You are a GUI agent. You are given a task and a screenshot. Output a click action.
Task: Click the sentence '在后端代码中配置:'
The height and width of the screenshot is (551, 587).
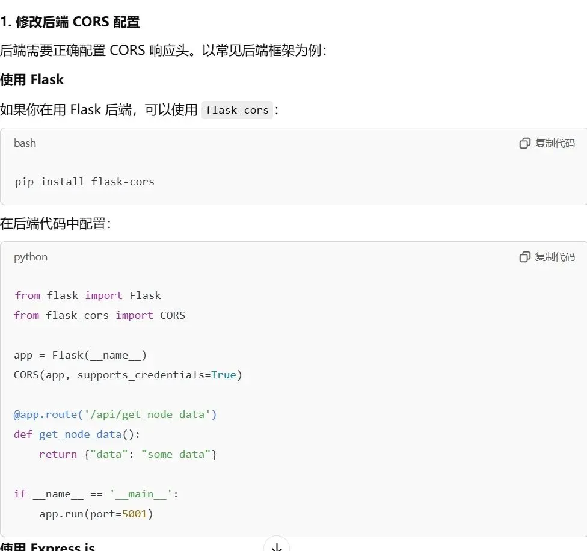56,224
